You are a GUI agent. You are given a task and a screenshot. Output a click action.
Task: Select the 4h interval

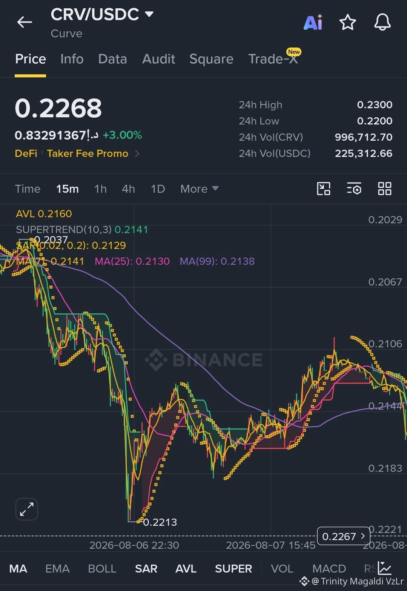coord(128,189)
